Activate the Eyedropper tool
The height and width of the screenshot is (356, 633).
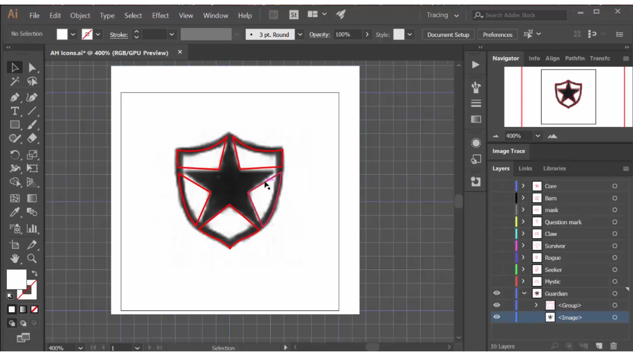[15, 212]
